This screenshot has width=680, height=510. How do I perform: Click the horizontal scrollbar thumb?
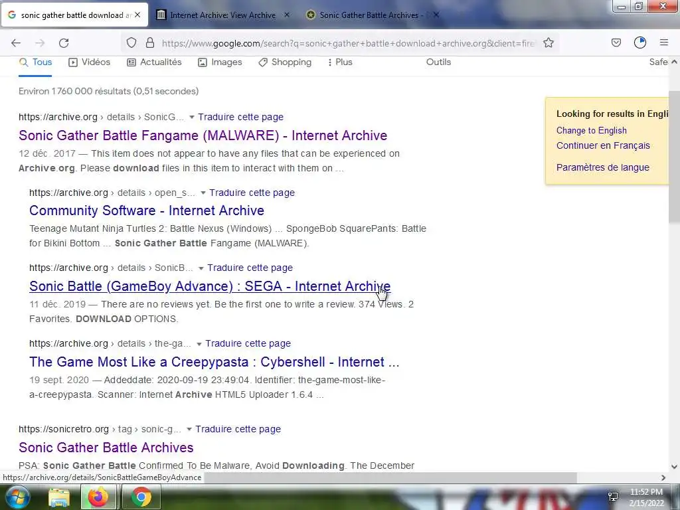click(390, 477)
